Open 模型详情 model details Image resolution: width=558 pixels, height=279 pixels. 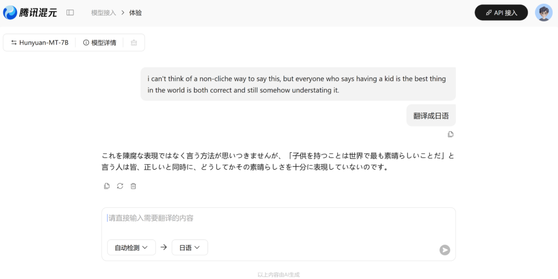100,42
